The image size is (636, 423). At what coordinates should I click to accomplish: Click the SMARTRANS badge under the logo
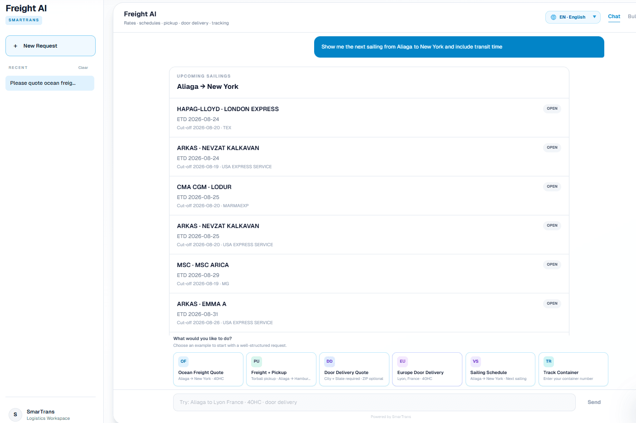point(24,20)
